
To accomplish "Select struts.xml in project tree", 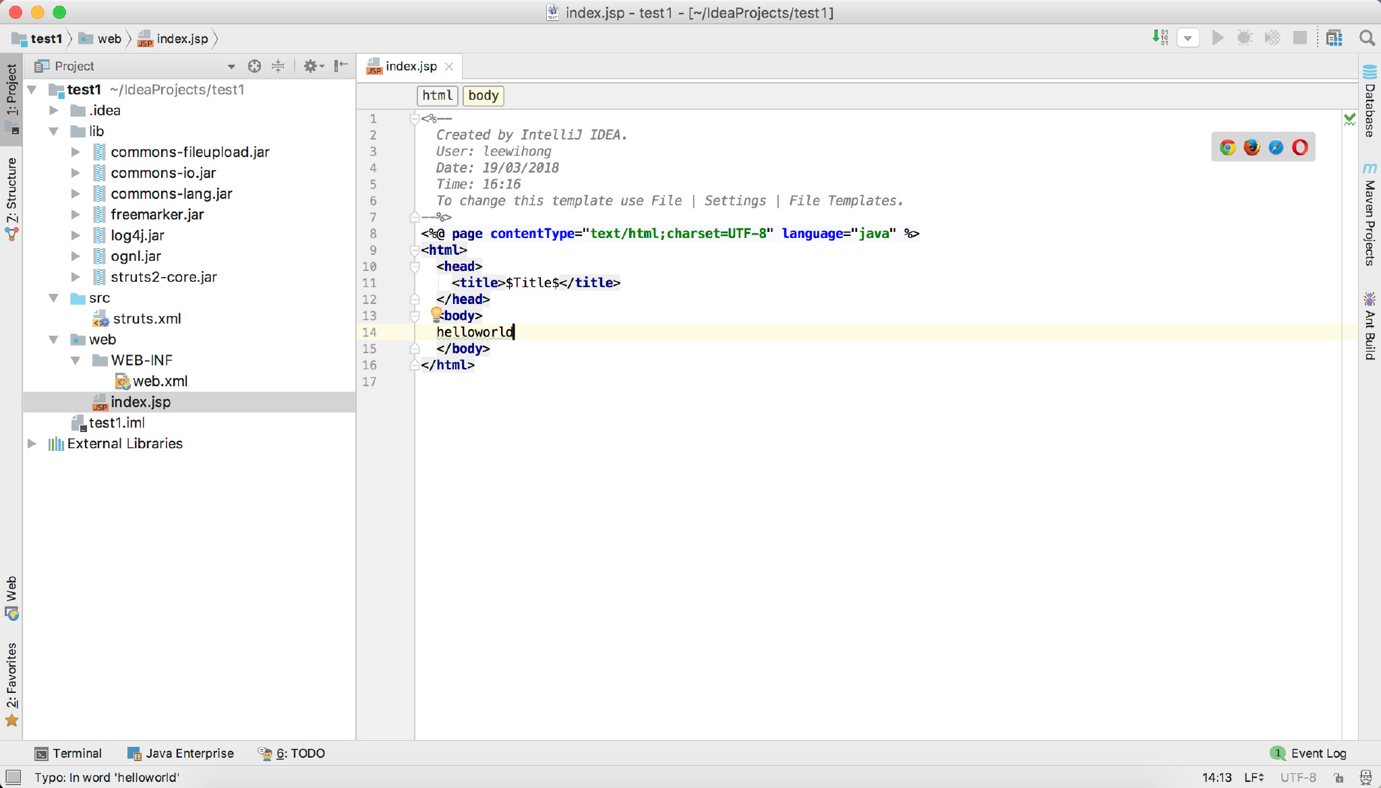I will coord(146,319).
